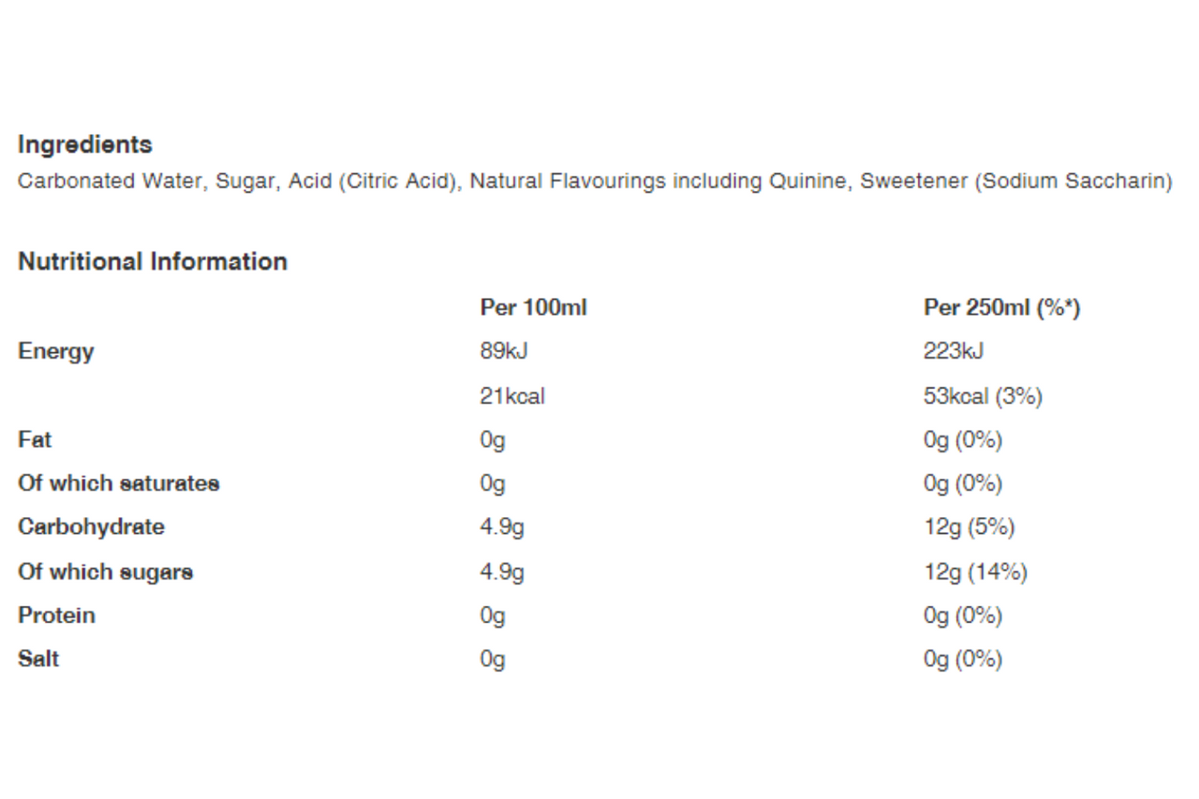The image size is (1199, 799).
Task: Select the Per 100ml column header
Action: [533, 307]
